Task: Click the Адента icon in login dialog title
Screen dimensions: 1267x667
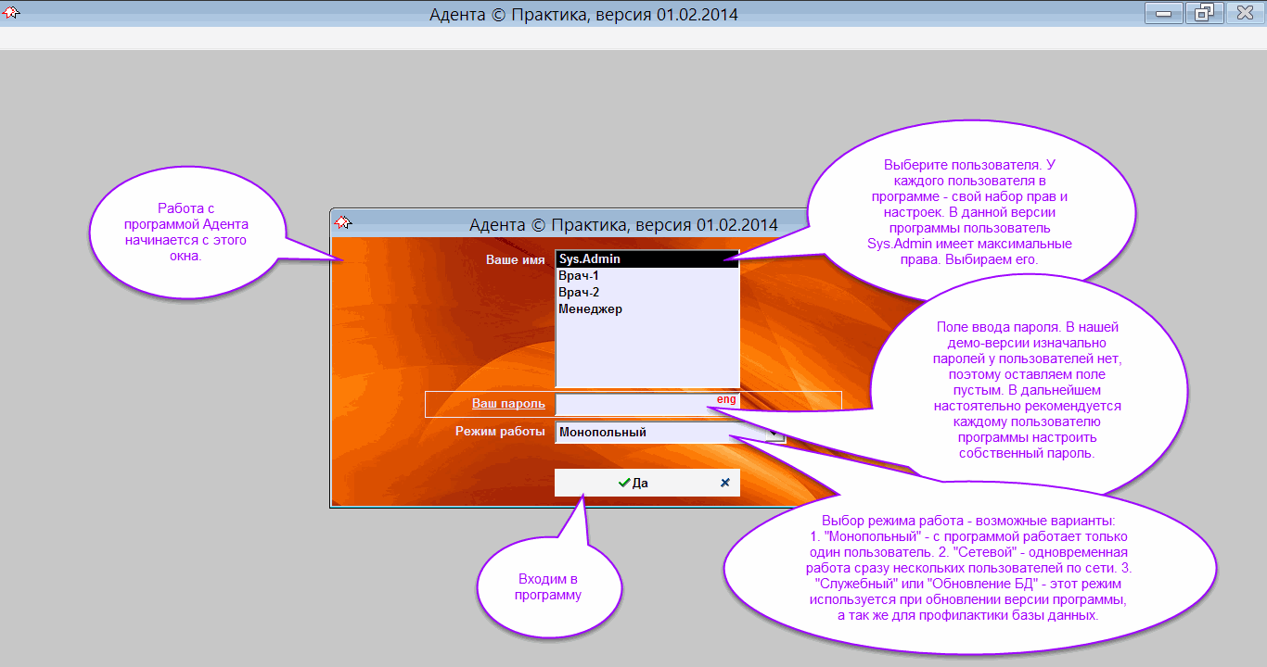Action: (343, 223)
